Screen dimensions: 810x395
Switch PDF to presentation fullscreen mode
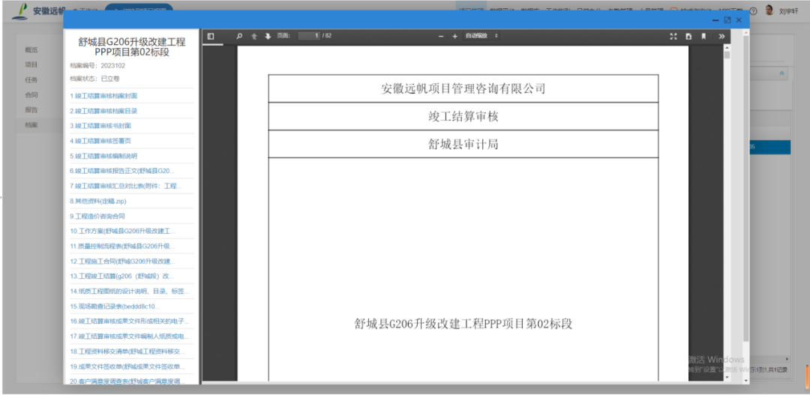[x=673, y=36]
